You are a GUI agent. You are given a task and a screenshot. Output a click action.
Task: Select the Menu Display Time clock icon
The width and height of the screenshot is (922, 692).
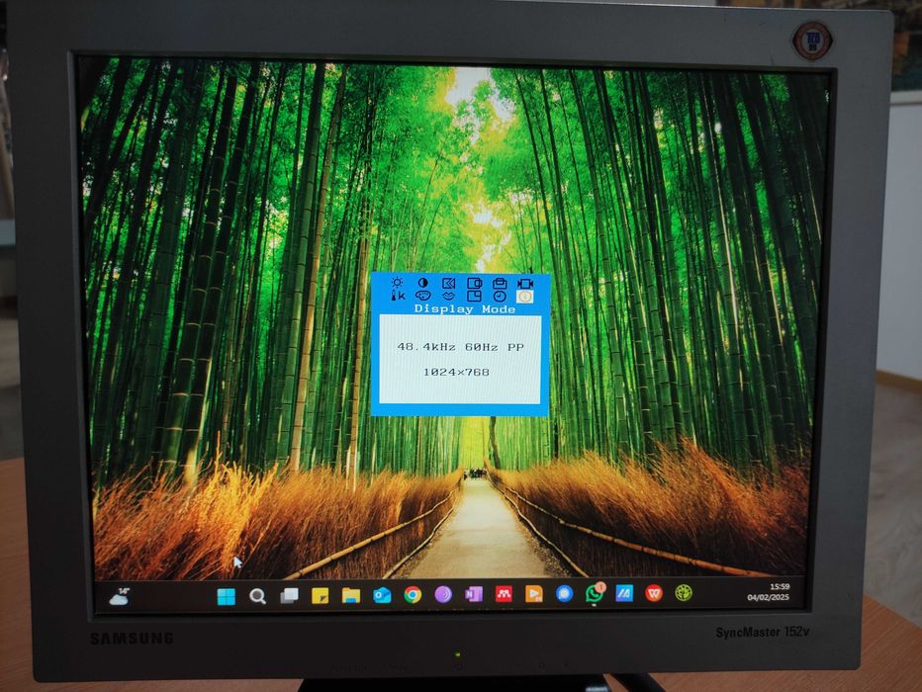coord(500,296)
